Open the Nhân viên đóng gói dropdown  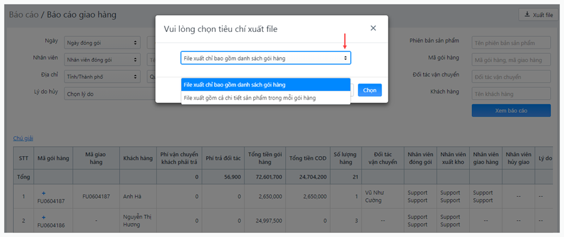click(102, 60)
